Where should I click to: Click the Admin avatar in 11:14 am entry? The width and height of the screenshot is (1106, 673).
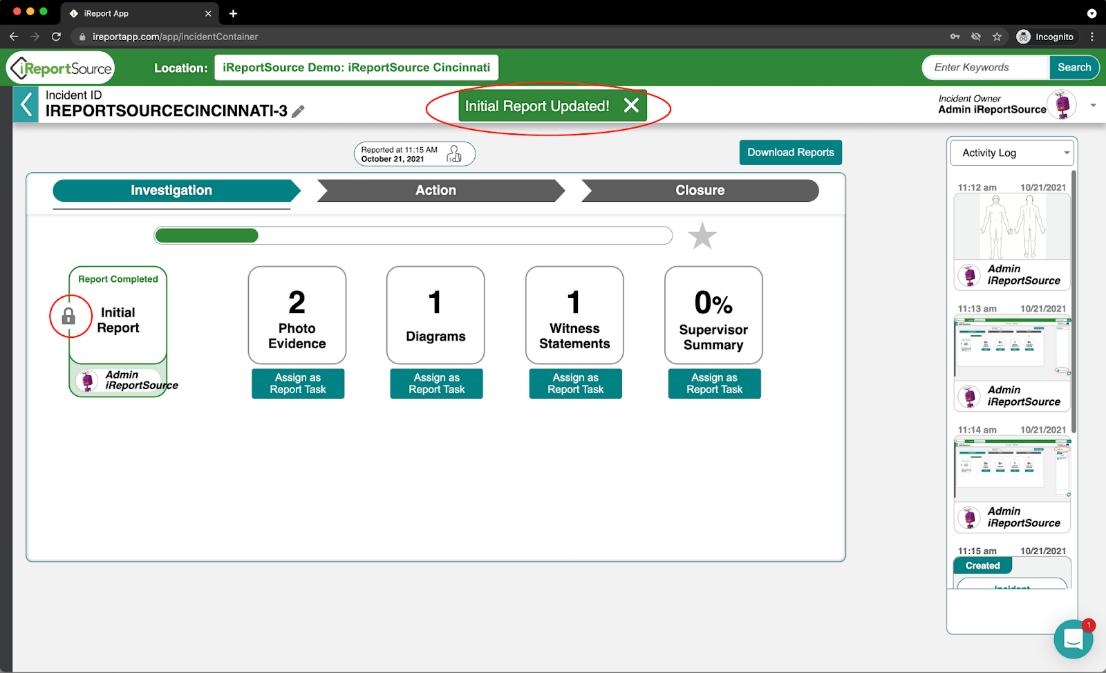[969, 518]
